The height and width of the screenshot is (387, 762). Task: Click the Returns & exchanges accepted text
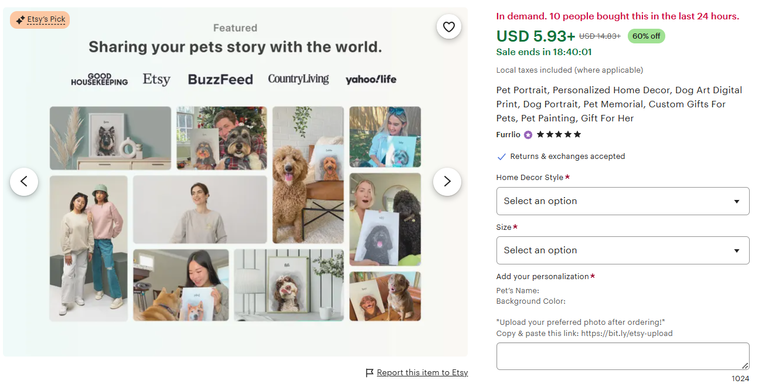pos(567,157)
